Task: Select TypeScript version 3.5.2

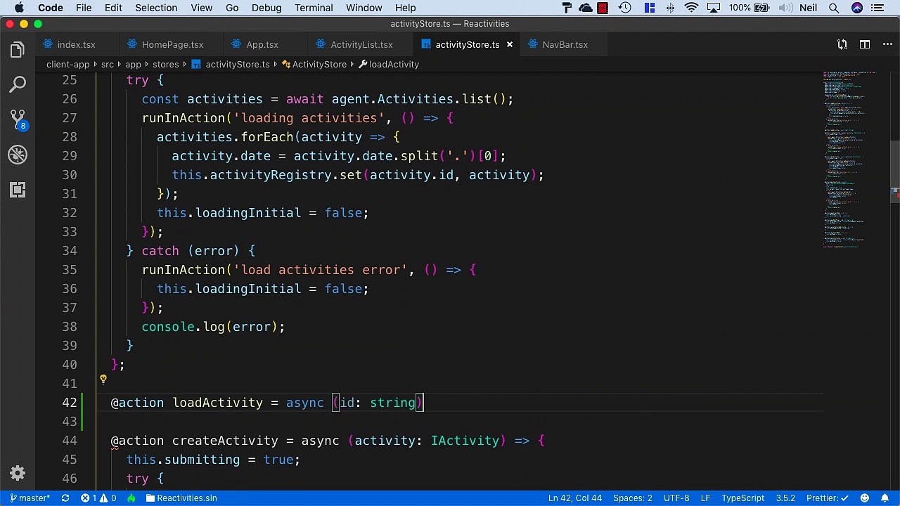Action: [785, 498]
